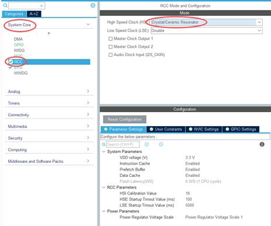Click the Reset Configuration button

pos(125,119)
